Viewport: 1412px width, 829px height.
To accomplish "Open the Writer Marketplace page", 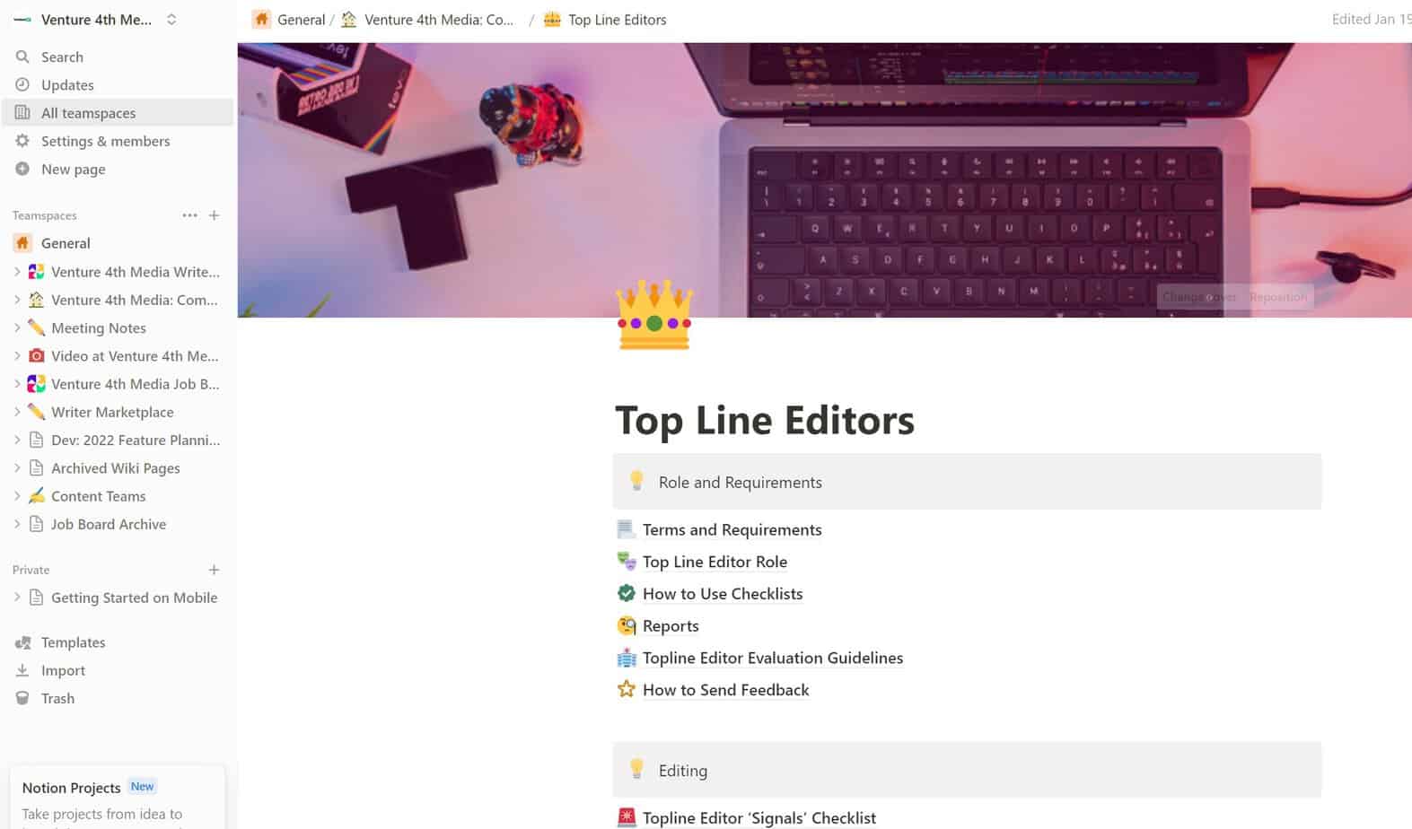I will point(112,412).
